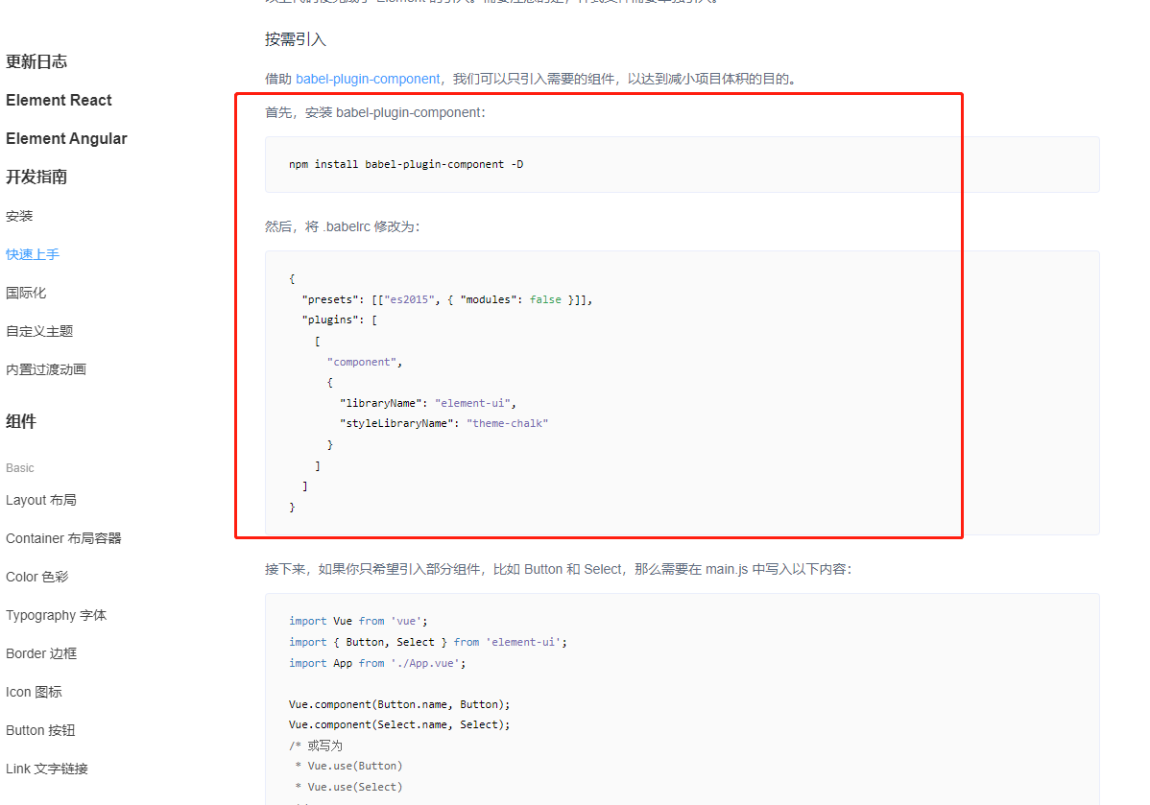
Task: Open Icon 图标 component page
Action: tap(34, 692)
